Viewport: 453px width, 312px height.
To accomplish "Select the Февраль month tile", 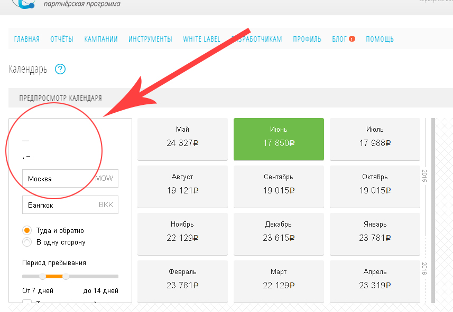I will 182,282.
